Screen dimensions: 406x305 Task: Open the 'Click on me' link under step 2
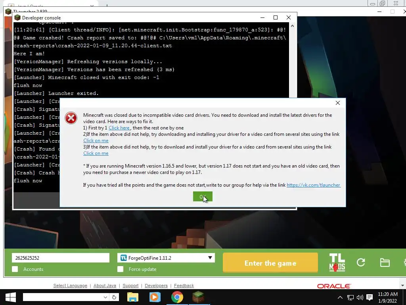pyautogui.click(x=96, y=141)
